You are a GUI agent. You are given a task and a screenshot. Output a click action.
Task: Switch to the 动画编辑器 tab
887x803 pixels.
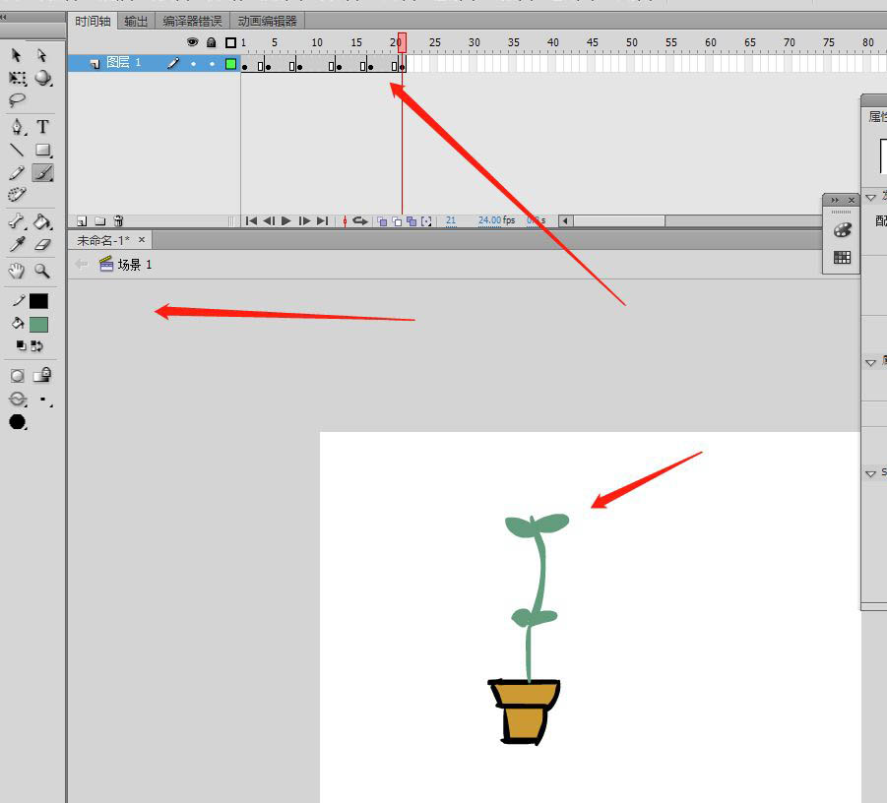(267, 22)
